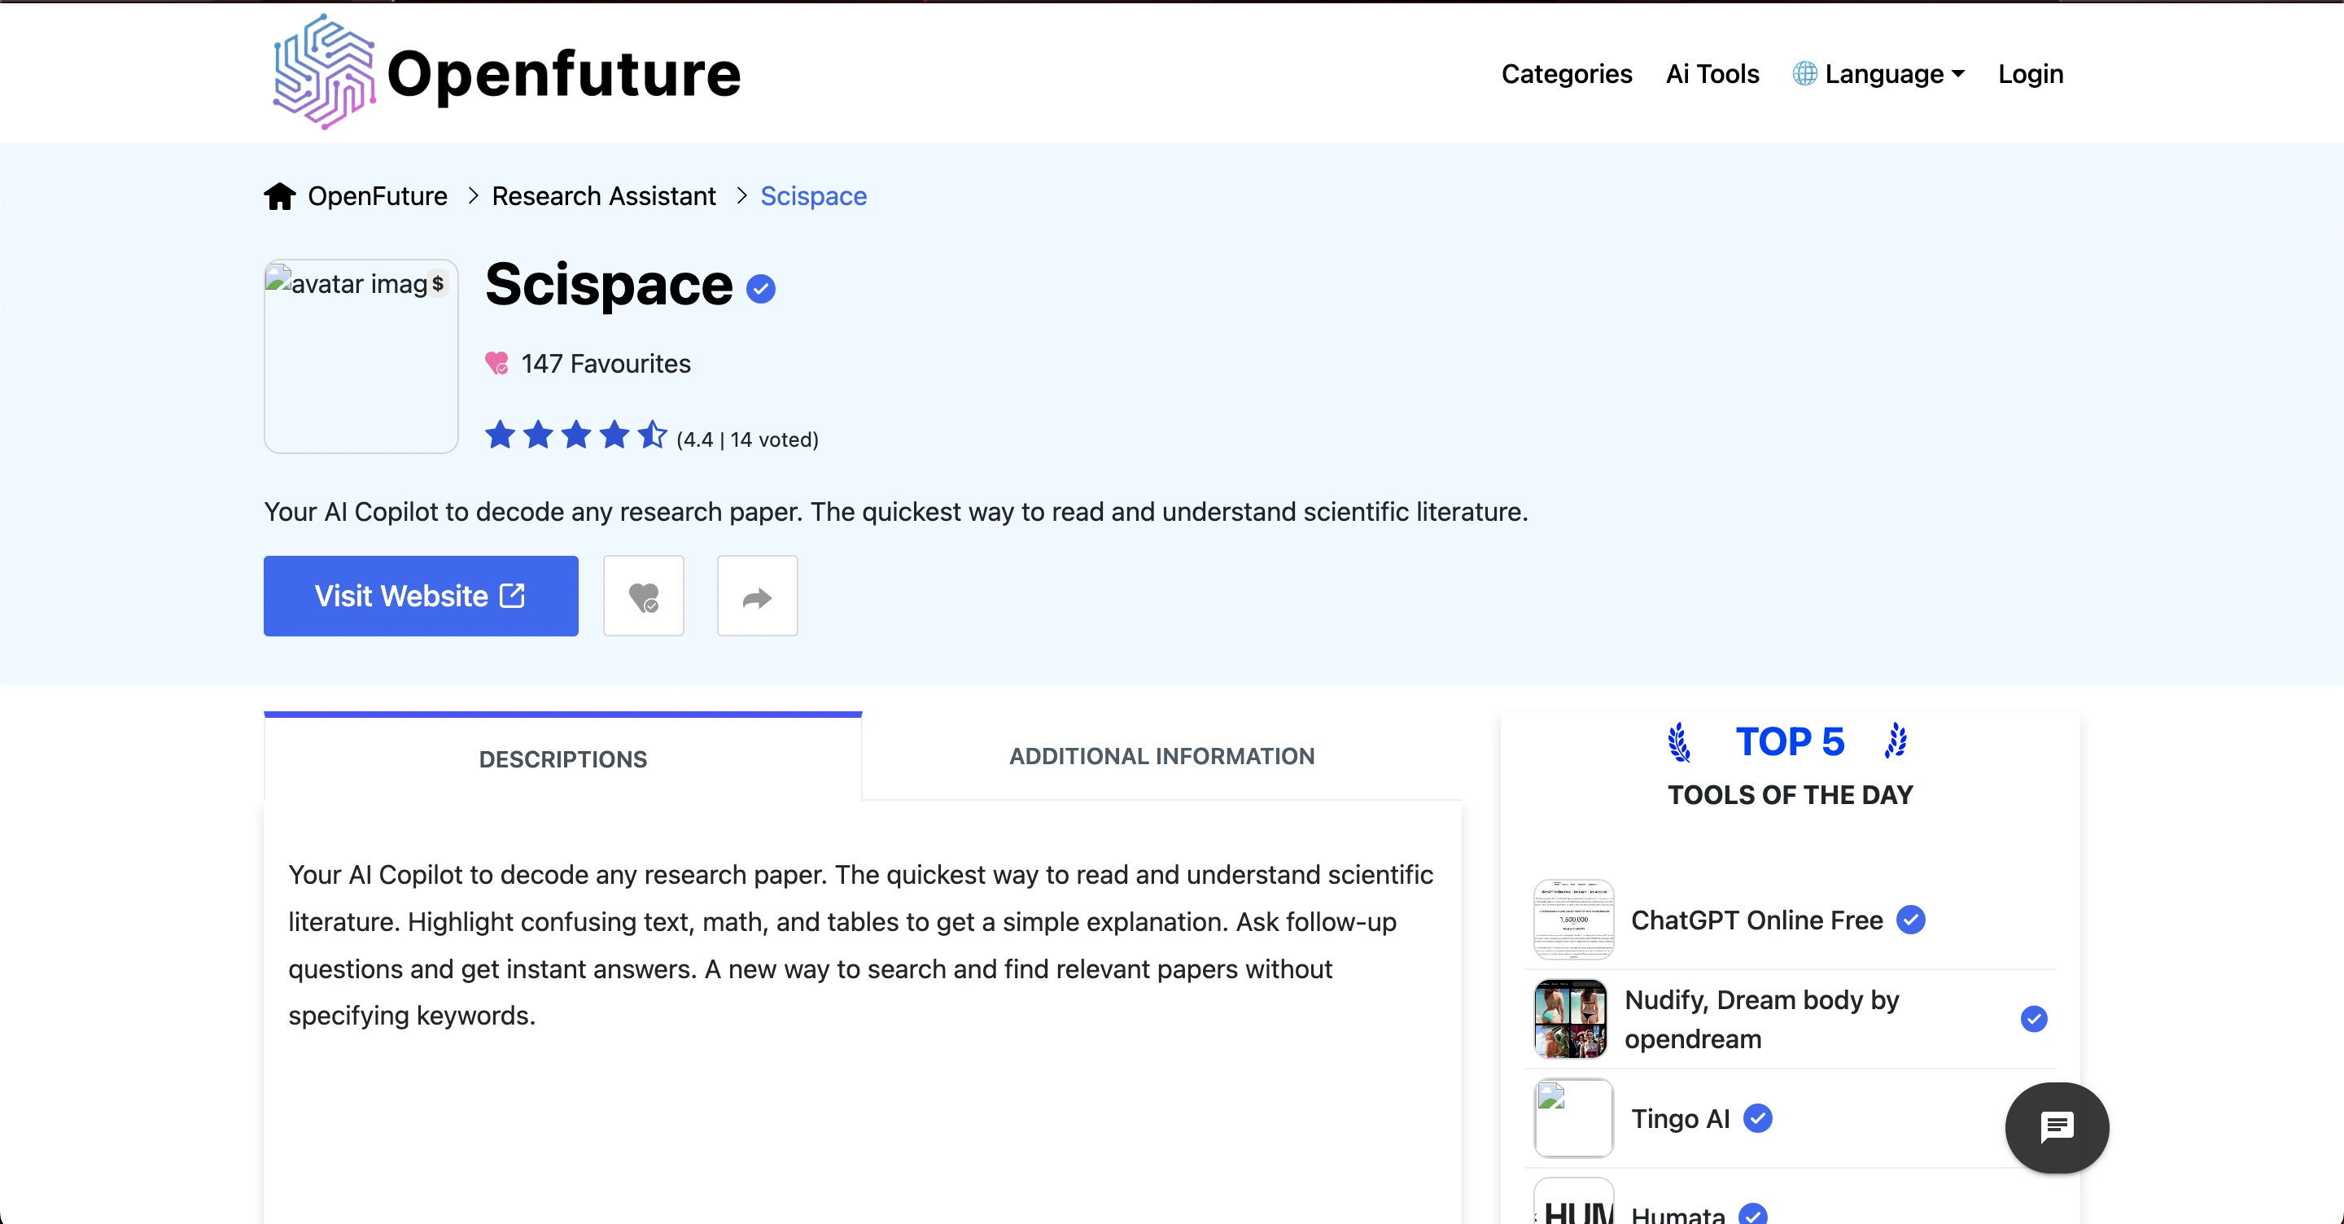Click the home icon in breadcrumb
2344x1224 pixels.
pyautogui.click(x=279, y=195)
